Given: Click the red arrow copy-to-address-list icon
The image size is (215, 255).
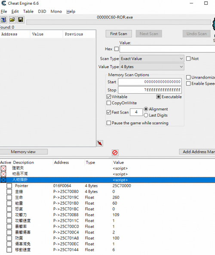Looking at the screenshot, I should [100, 143].
